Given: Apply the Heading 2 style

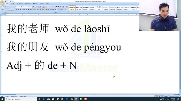Looking at the screenshot, I should pyautogui.click(x=93, y=8).
